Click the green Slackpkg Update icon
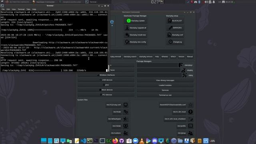The image size is (256, 144). click(129, 21)
